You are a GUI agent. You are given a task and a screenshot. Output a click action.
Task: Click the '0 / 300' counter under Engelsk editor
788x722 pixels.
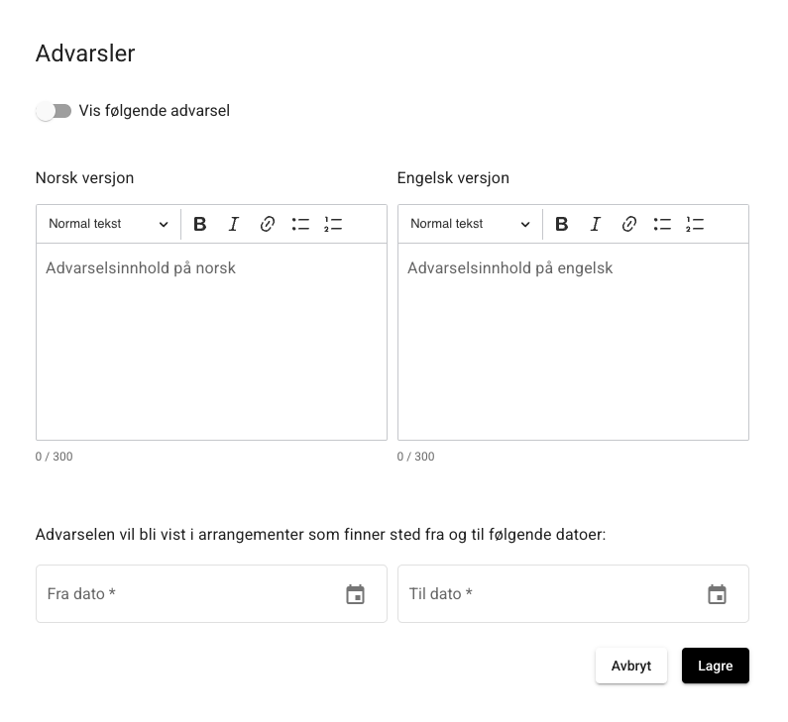coord(415,457)
